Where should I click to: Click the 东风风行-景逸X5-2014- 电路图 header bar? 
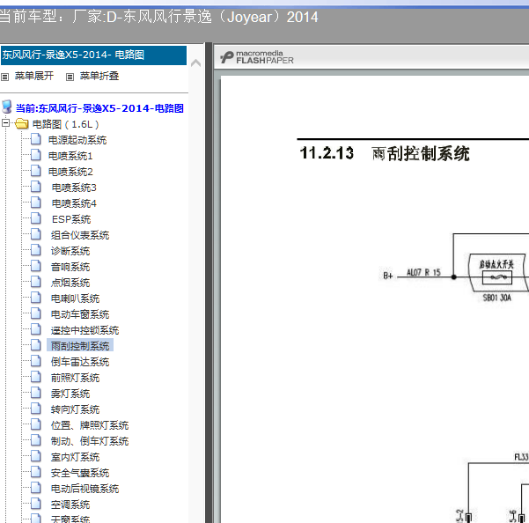[94, 55]
